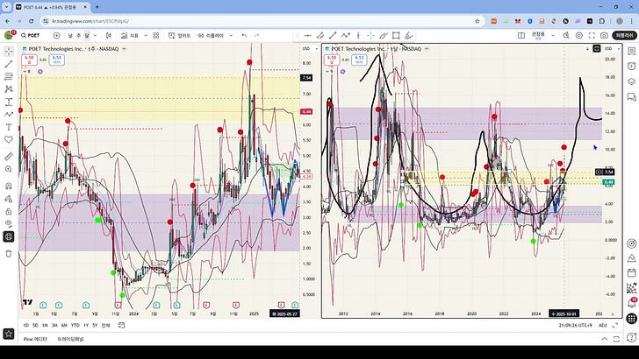Set the YTD date range
The image size is (639, 359).
[75, 325]
